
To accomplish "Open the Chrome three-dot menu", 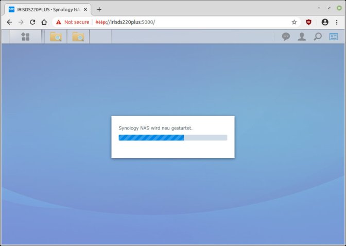I will 337,22.
